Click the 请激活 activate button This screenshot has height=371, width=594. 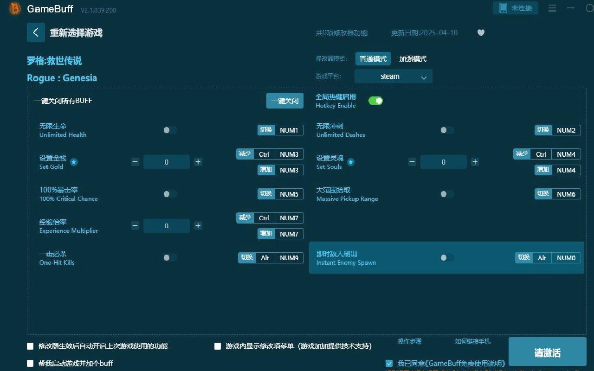(x=548, y=353)
